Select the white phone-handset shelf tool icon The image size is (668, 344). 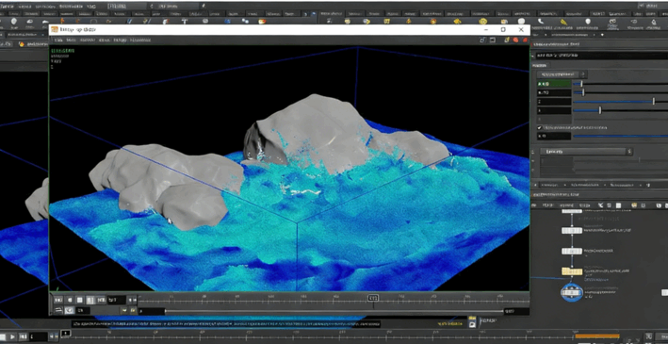(541, 22)
